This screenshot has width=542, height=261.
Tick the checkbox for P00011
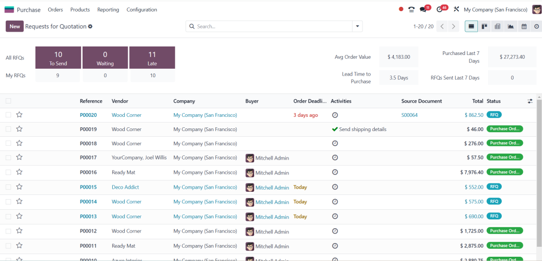pyautogui.click(x=8, y=246)
